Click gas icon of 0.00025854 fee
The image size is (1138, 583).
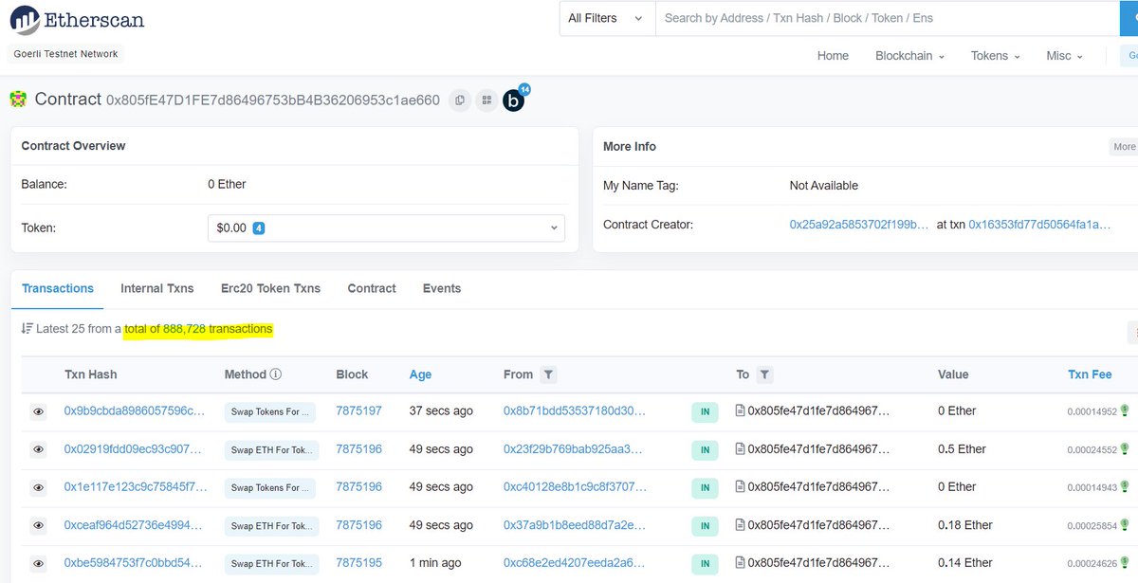[1124, 524]
